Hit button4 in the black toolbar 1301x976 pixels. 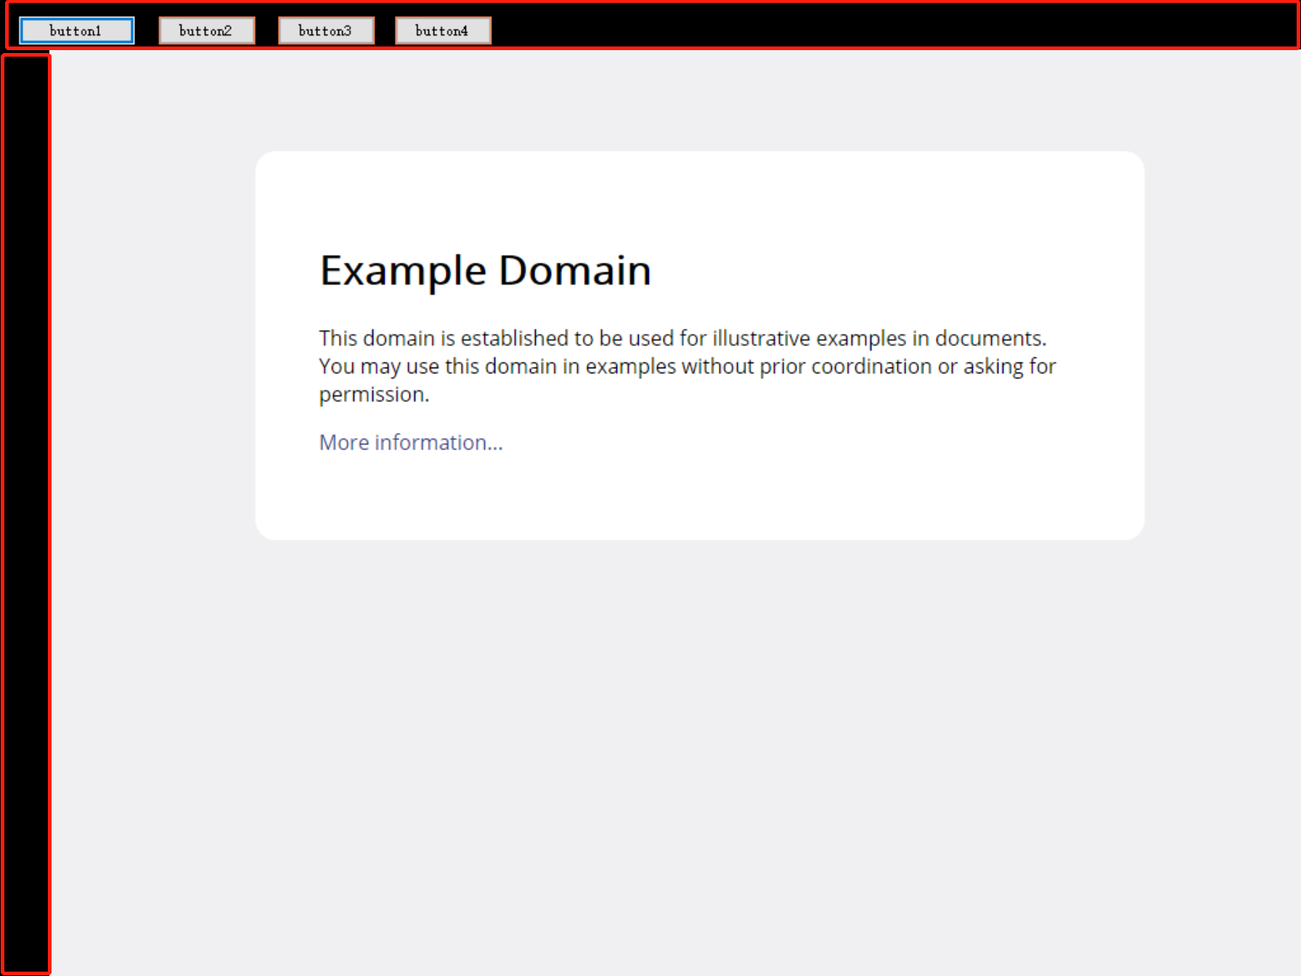click(x=443, y=30)
